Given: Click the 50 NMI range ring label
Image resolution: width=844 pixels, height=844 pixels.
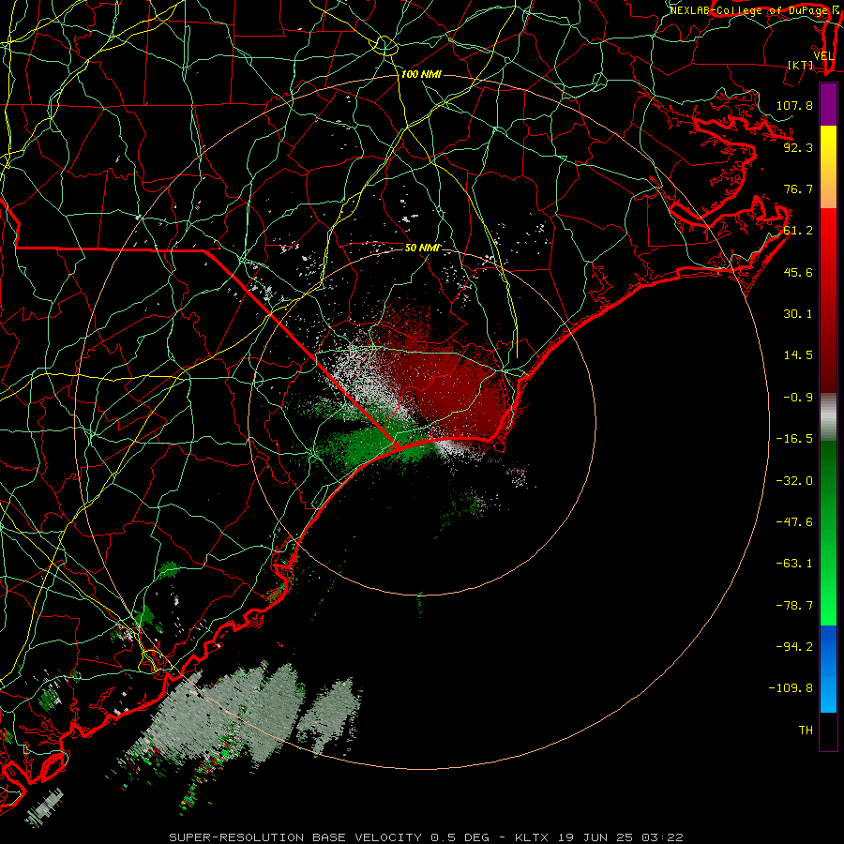Looking at the screenshot, I should pos(423,249).
